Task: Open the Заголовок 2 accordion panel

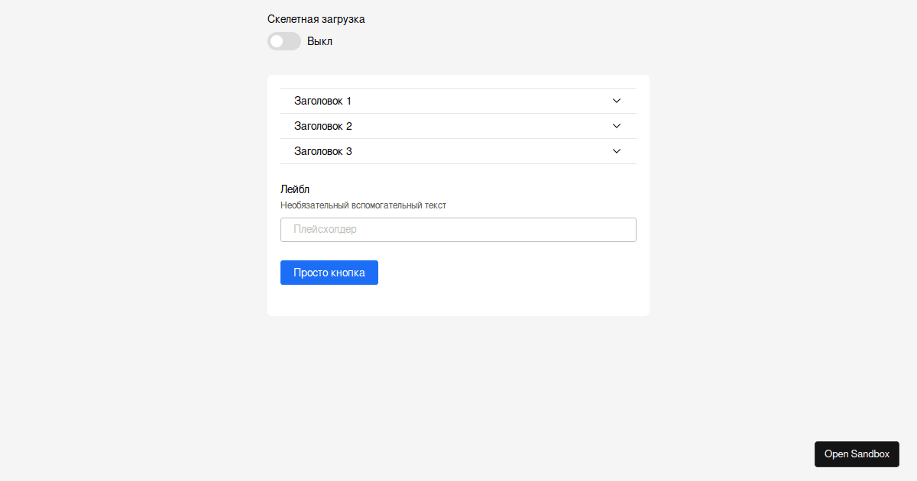Action: (x=323, y=125)
